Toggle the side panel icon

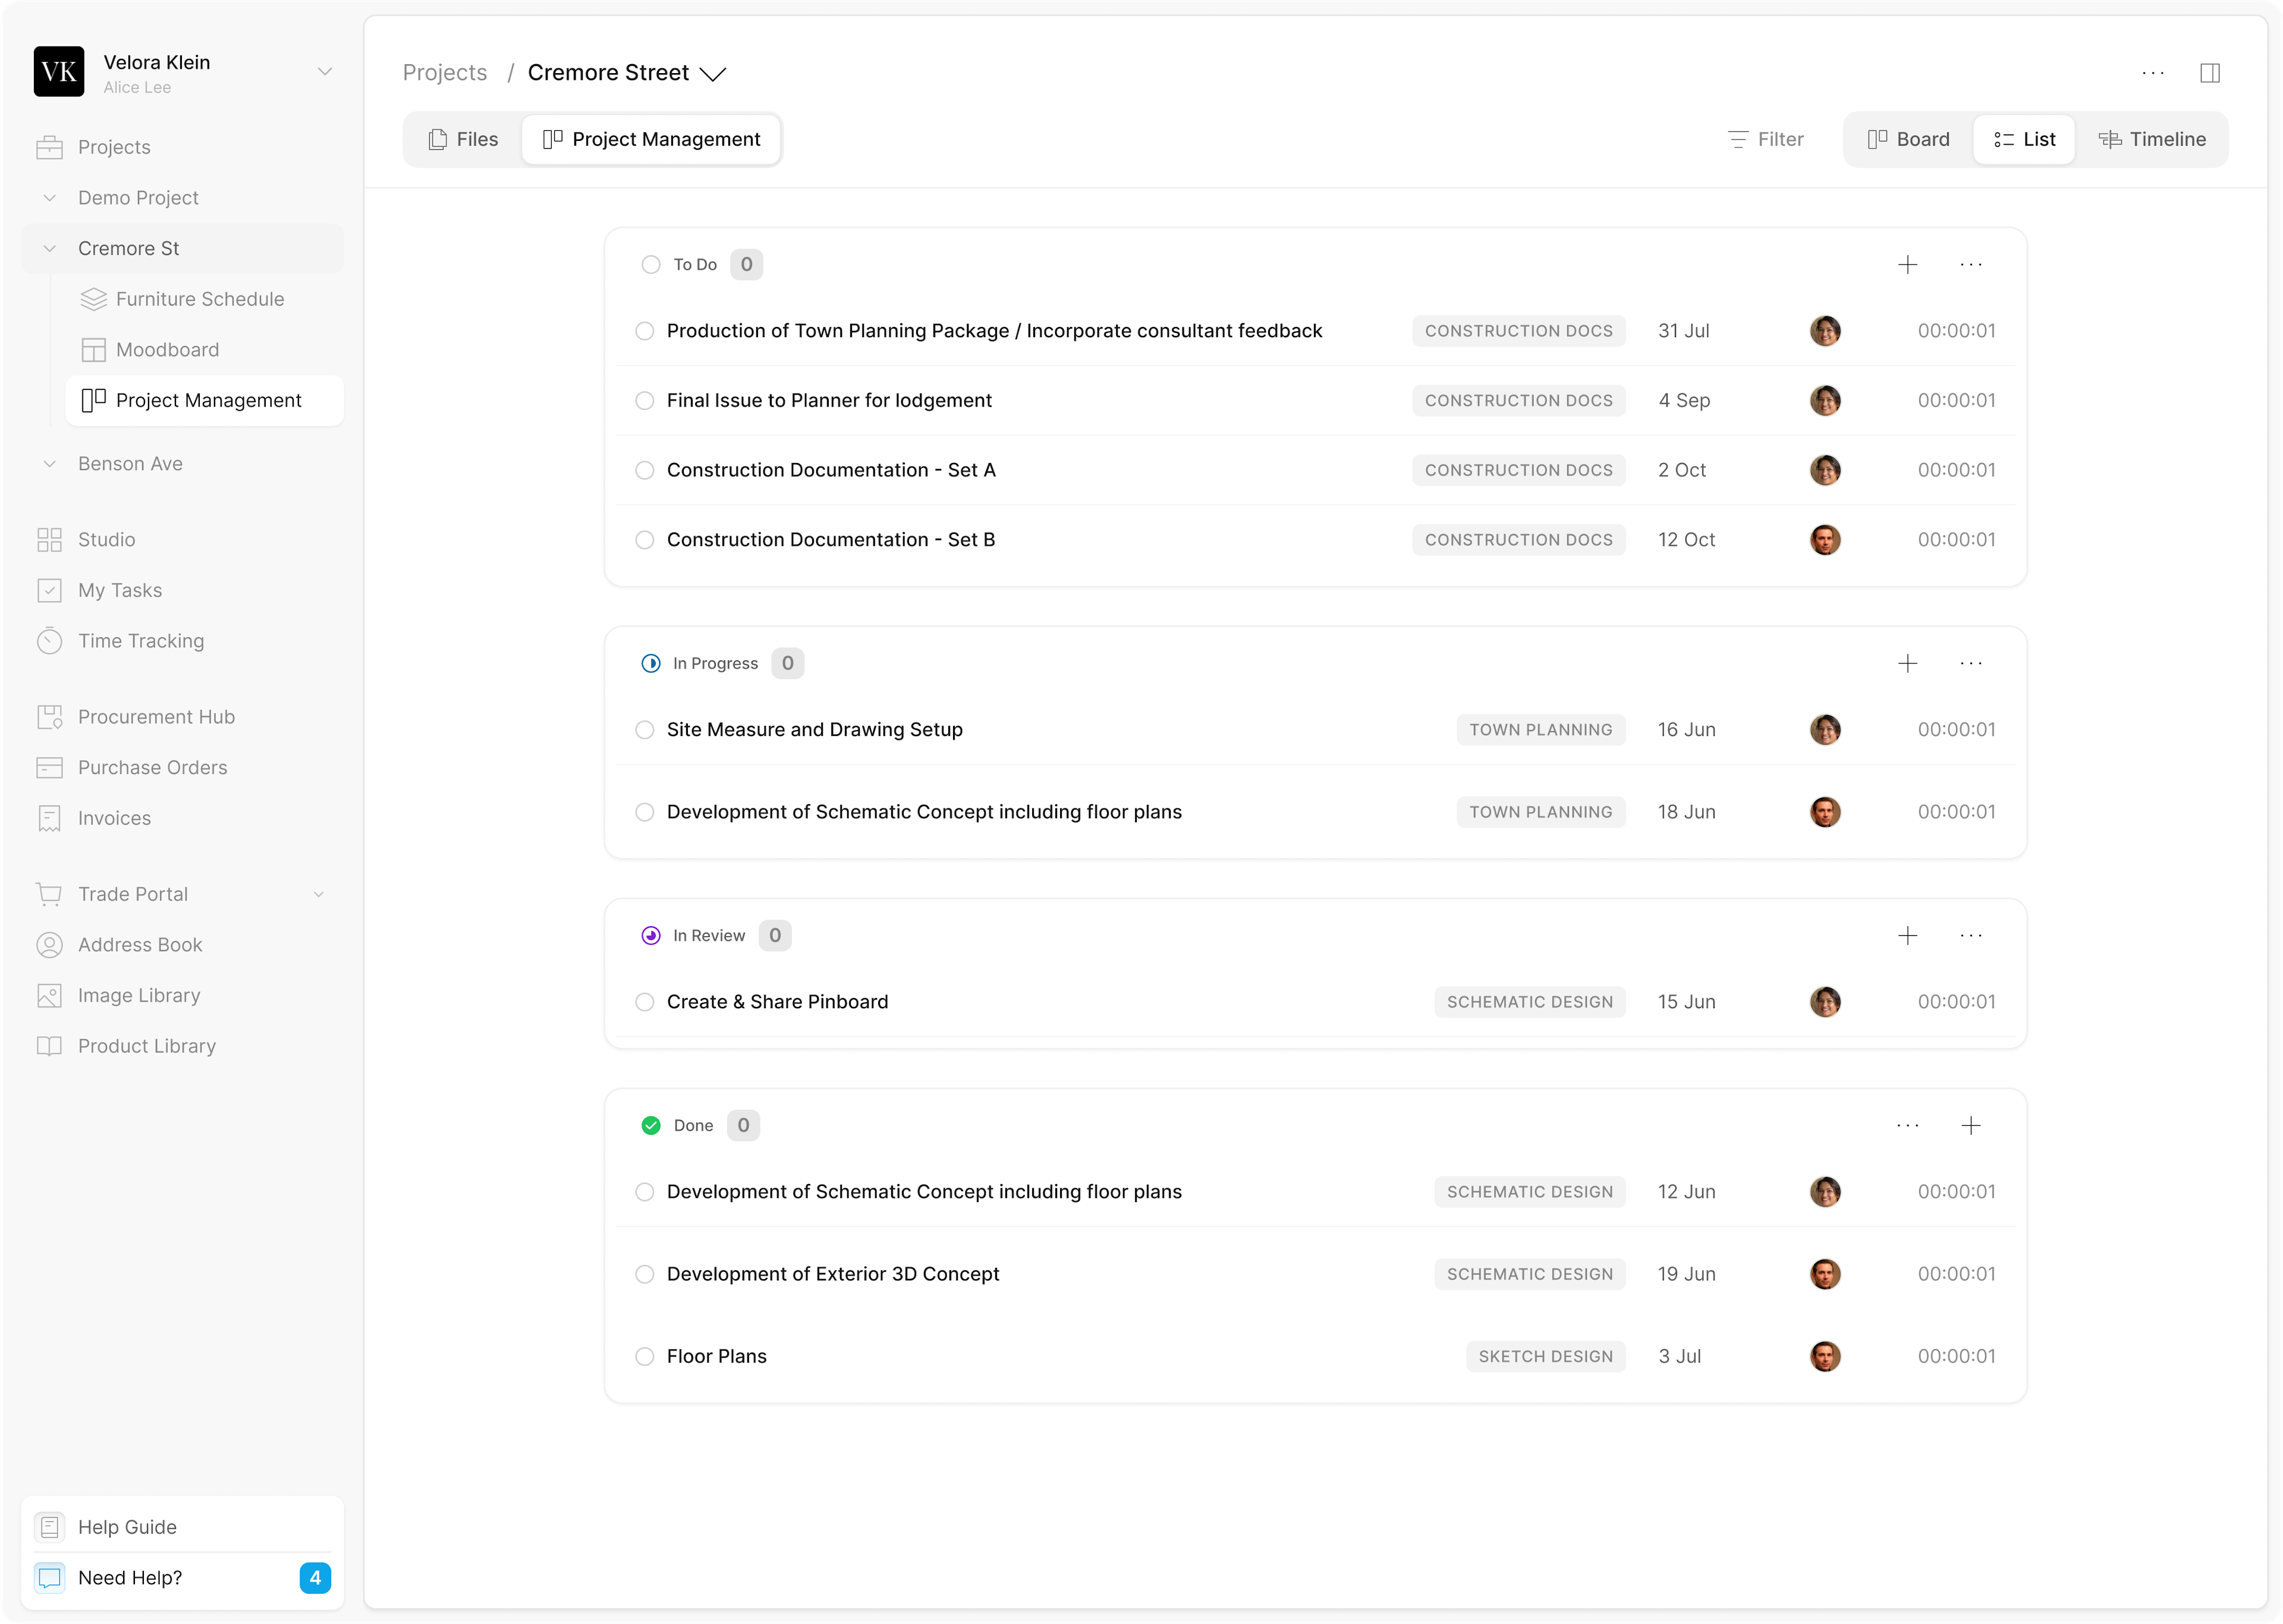[x=2209, y=72]
